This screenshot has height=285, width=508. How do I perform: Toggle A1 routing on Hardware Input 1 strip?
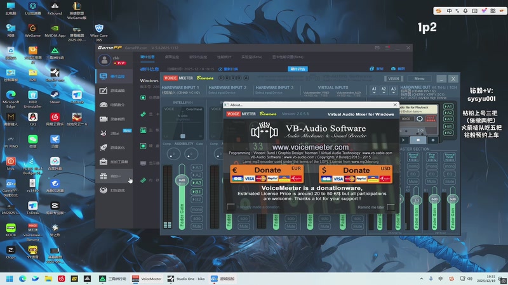click(x=197, y=167)
